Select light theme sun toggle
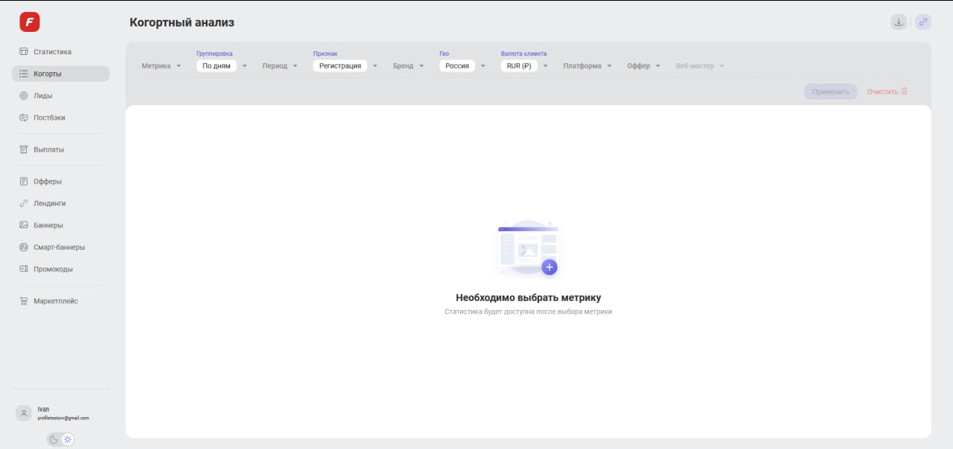 coord(68,439)
